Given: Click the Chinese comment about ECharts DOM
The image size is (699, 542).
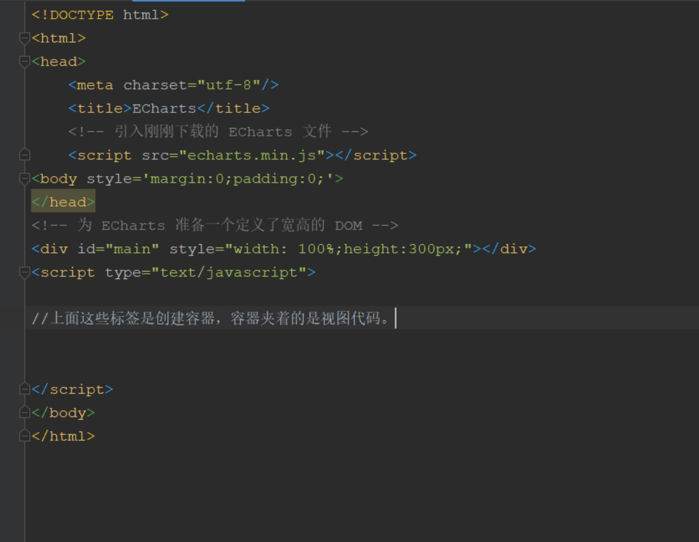Looking at the screenshot, I should (214, 225).
